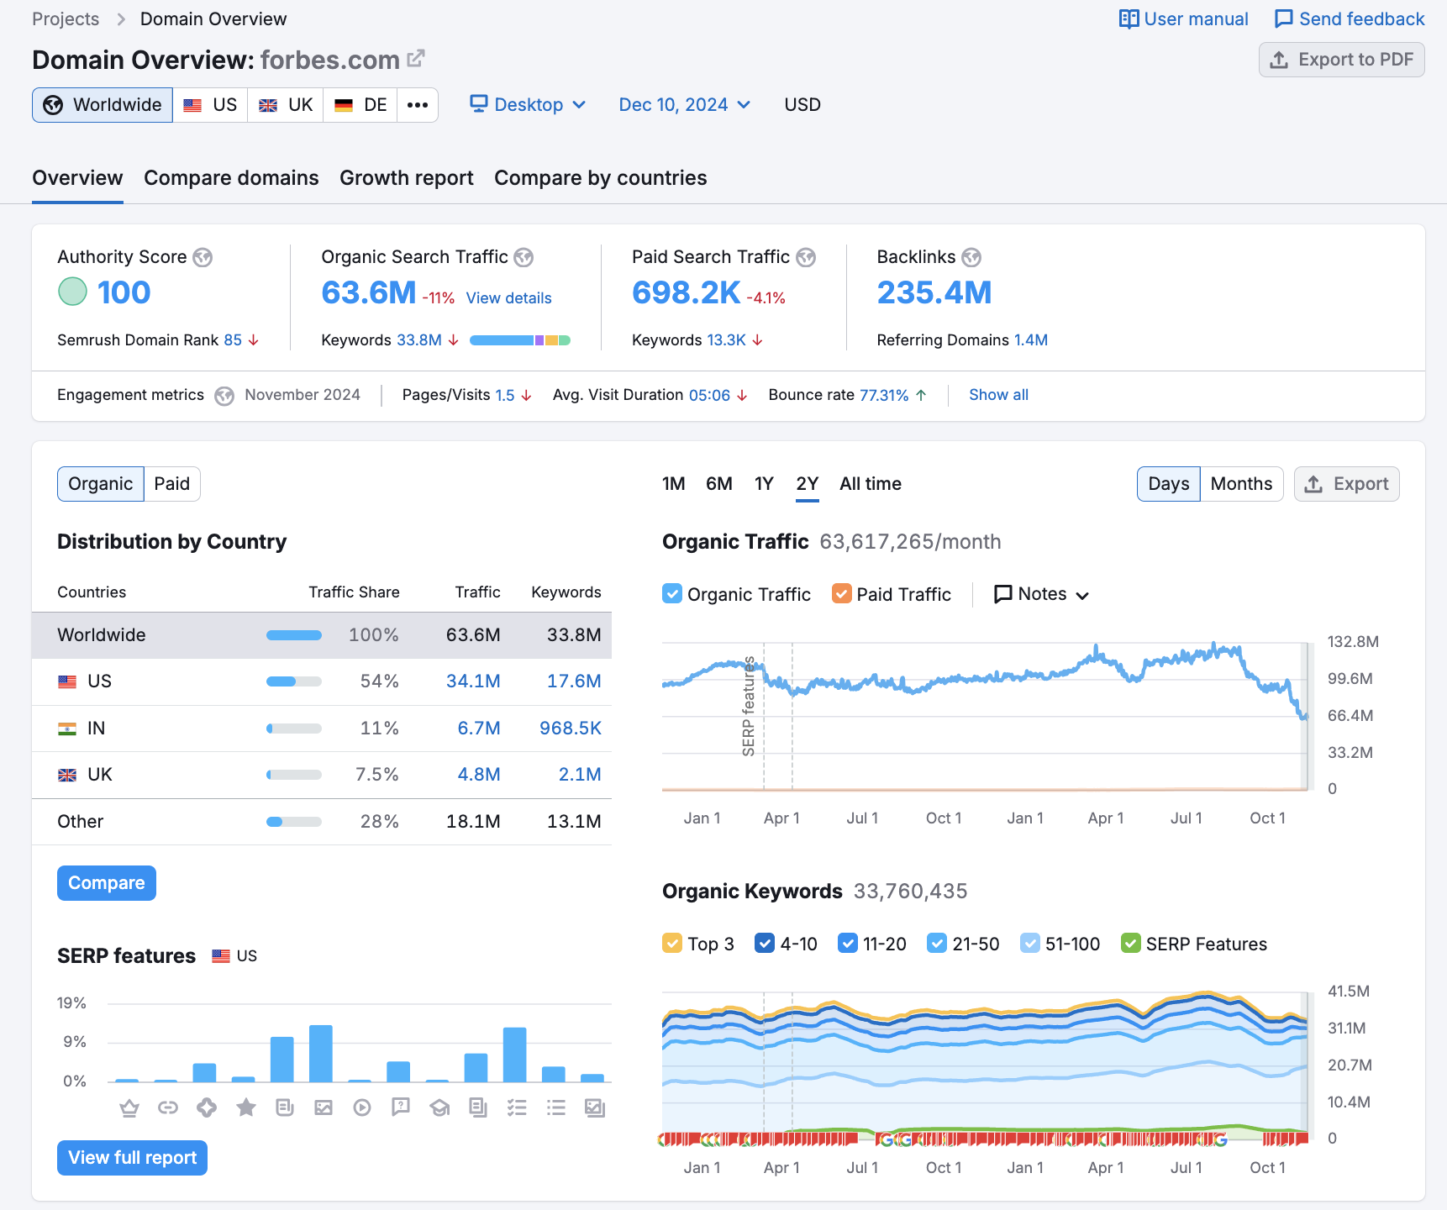Open forbes.com via the external link icon
Viewport: 1447px width, 1210px height.
point(416,59)
